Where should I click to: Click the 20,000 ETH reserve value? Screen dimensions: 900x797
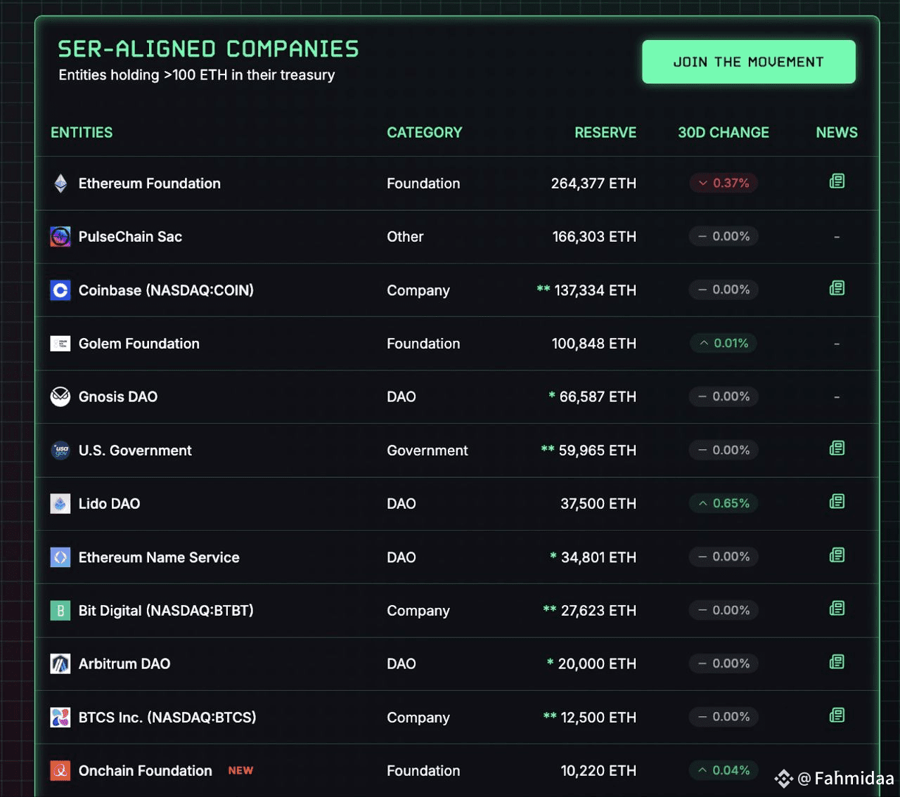[x=597, y=664]
